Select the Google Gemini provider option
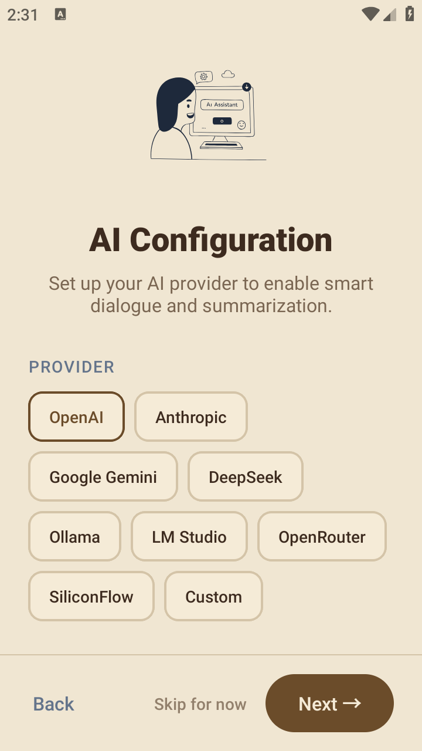 coord(103,476)
